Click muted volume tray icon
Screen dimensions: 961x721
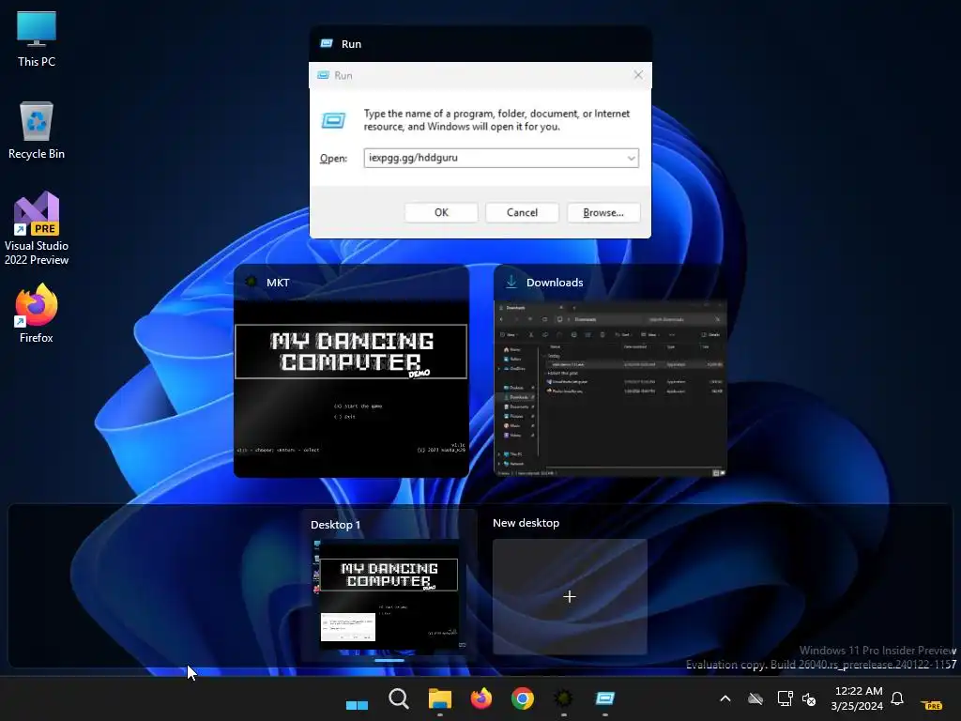pos(809,698)
